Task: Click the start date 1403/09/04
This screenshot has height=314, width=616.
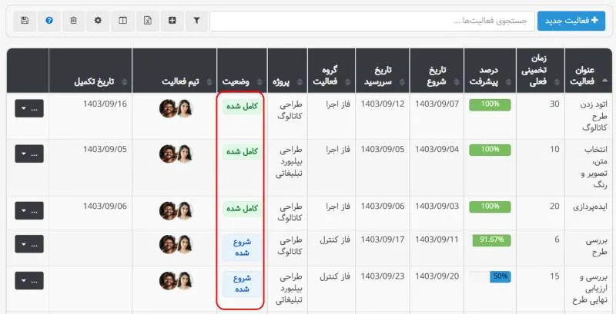Action: (437, 150)
